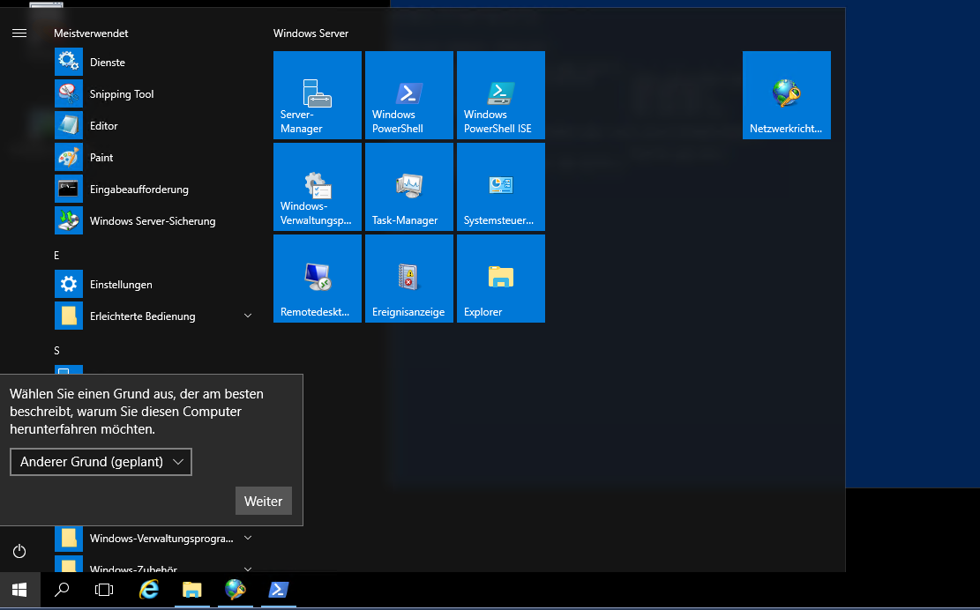Viewport: 980px width, 610px height.
Task: Open the 'Anderer Grund (geplant)' shutdown reason dropdown
Action: click(x=101, y=462)
